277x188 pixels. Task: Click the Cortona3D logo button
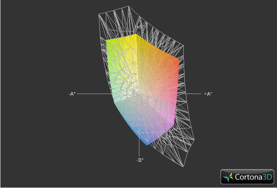click(x=247, y=177)
